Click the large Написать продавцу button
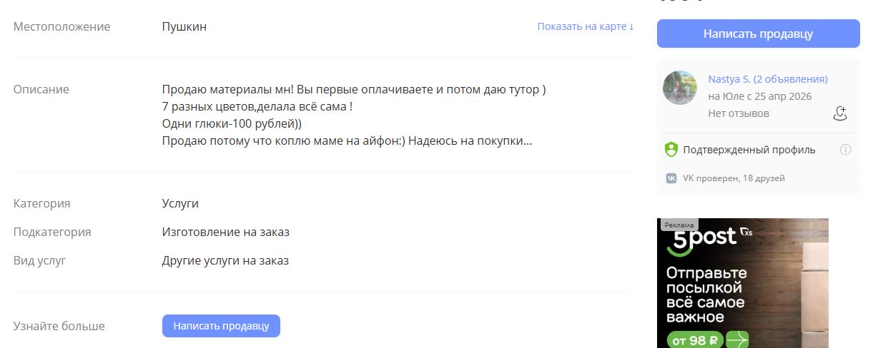Screen dimensions: 873x348 point(758,34)
